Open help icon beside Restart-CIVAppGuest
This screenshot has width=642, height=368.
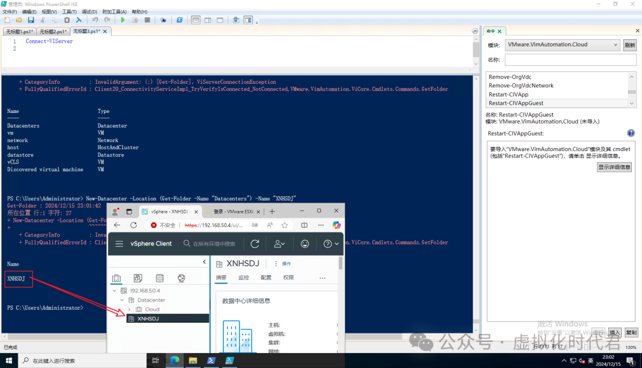(631, 133)
